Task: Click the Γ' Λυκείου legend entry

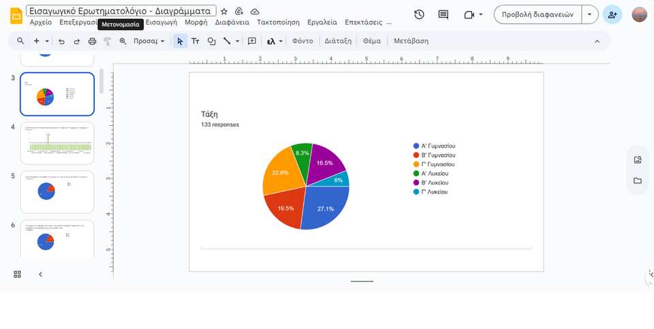Action: [x=431, y=192]
